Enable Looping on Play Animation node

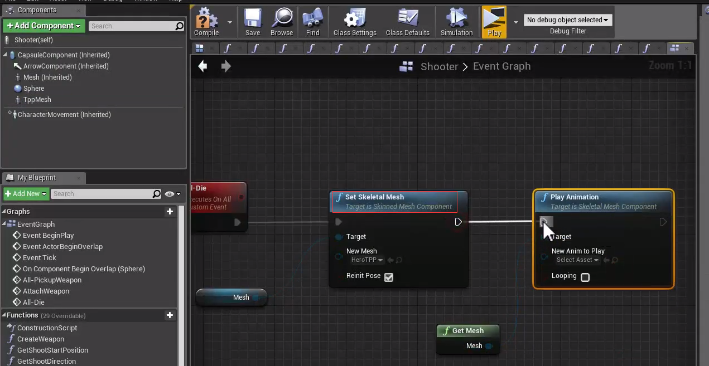(585, 277)
